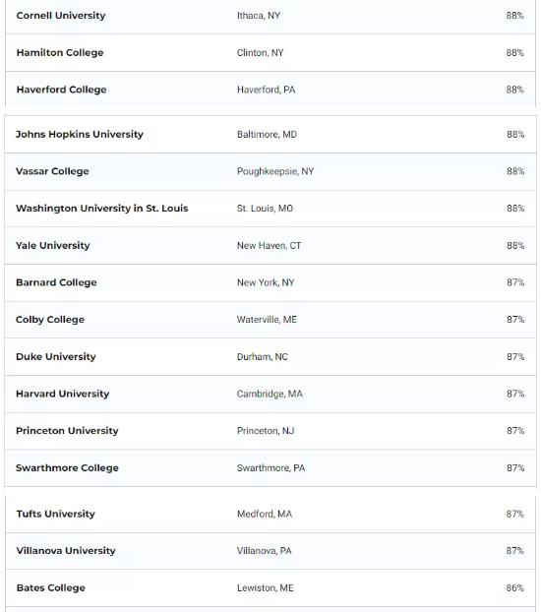This screenshot has height=612, width=541.
Task: Click the Cambridge, MA location cell
Action: [x=270, y=394]
